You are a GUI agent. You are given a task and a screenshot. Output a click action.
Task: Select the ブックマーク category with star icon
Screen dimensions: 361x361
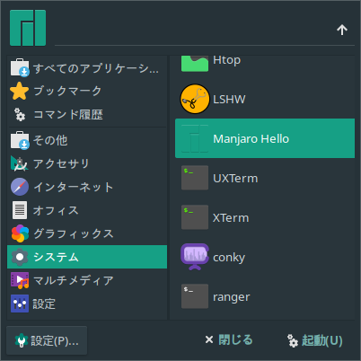click(x=87, y=91)
